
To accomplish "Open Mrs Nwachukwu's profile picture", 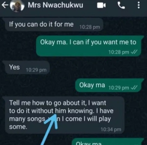I will click(x=17, y=6).
